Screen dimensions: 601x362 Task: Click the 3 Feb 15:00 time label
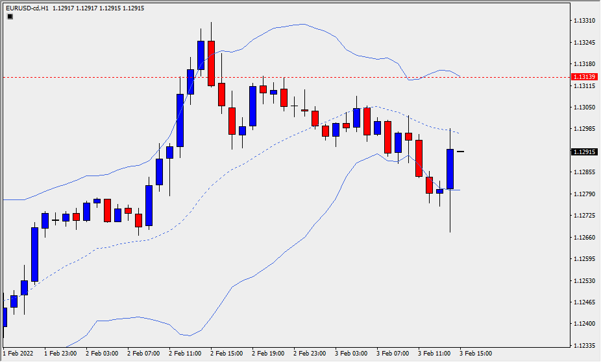point(477,354)
